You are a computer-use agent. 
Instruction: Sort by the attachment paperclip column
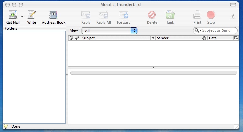click(77, 38)
